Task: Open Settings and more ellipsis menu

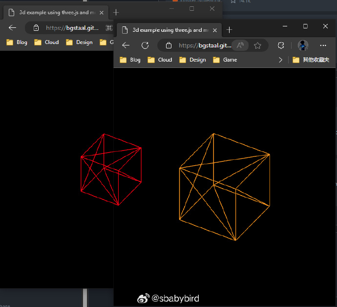Action: [323, 45]
